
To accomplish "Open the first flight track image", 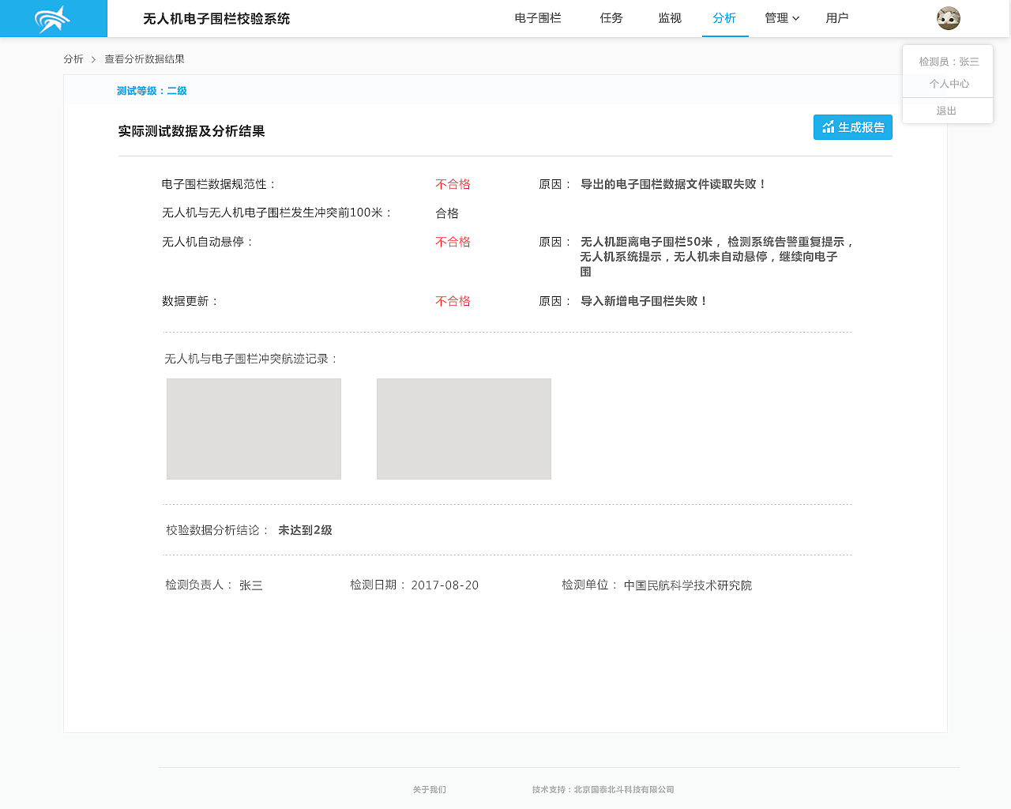I will 254,429.
